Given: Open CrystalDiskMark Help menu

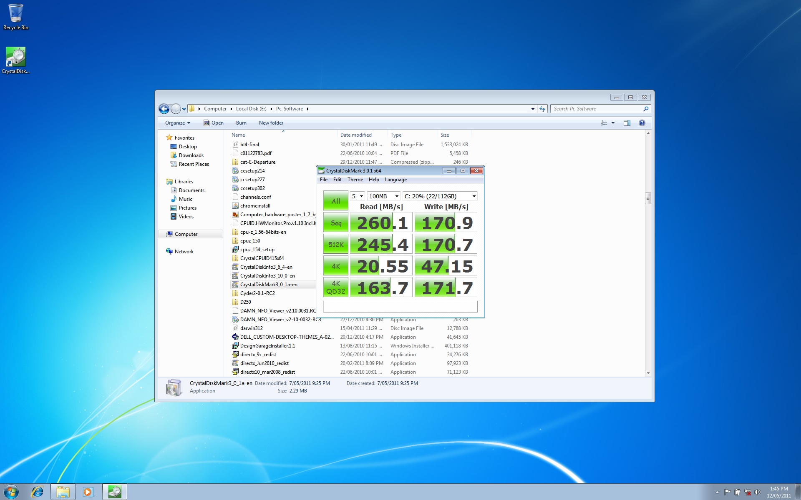Looking at the screenshot, I should [x=374, y=180].
